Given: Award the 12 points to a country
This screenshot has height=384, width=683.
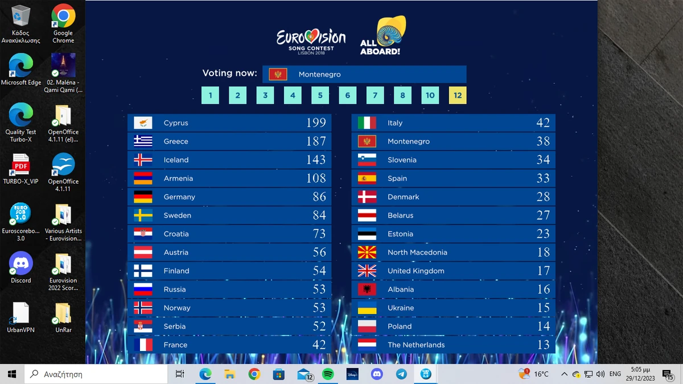Looking at the screenshot, I should click(x=458, y=95).
